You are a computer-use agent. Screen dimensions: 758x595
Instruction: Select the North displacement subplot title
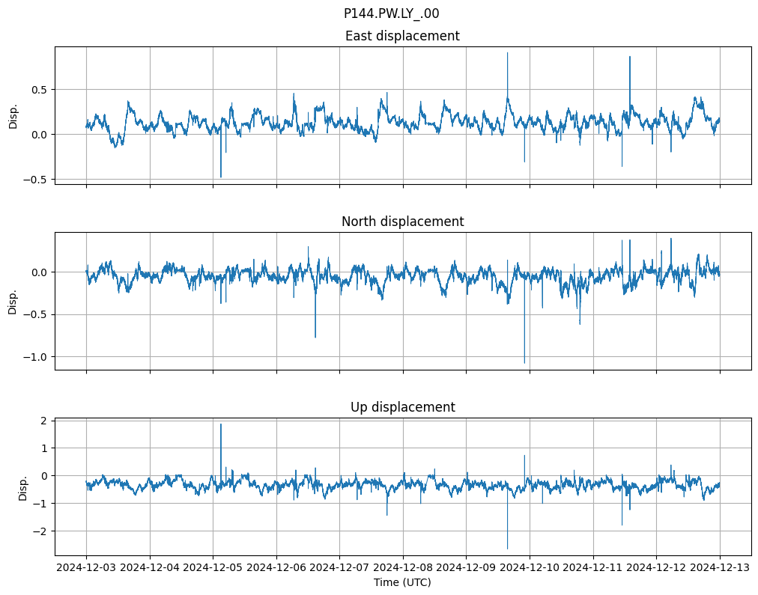(402, 222)
